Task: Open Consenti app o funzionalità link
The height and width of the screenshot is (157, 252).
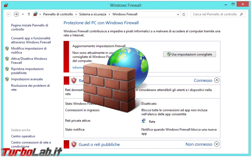Action: 31,40
